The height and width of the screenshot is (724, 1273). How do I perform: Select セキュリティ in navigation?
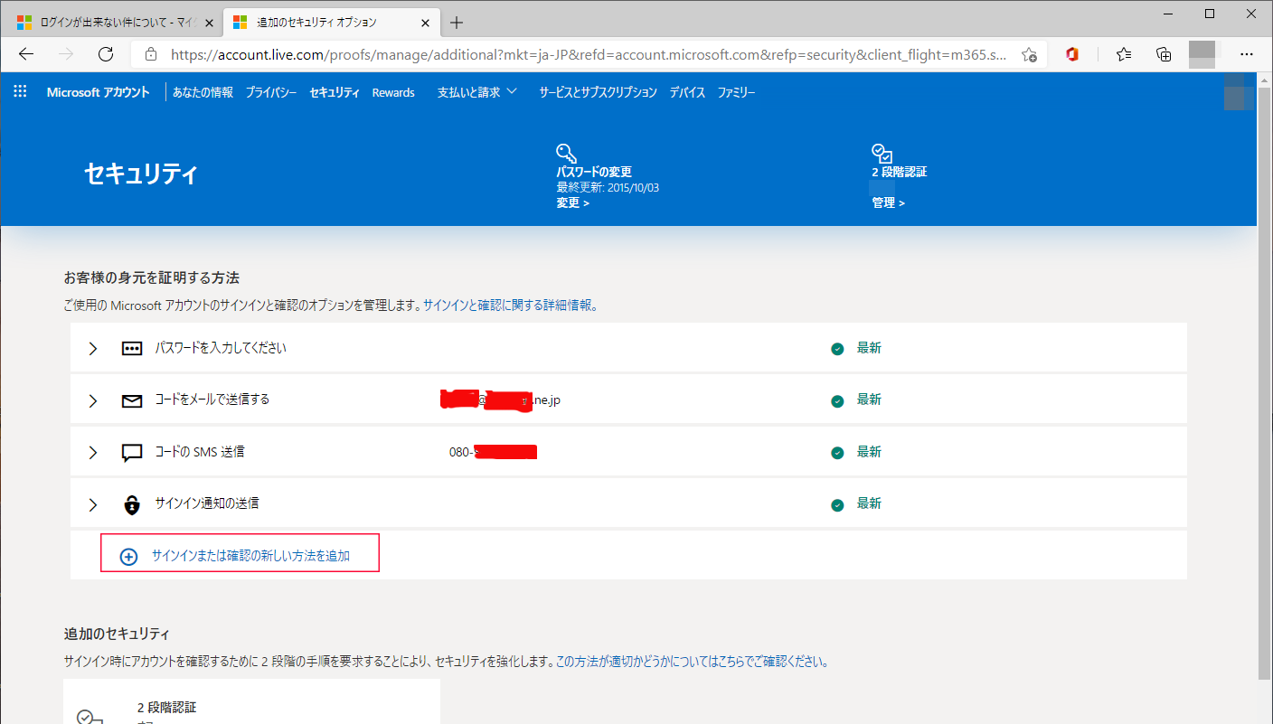point(335,92)
